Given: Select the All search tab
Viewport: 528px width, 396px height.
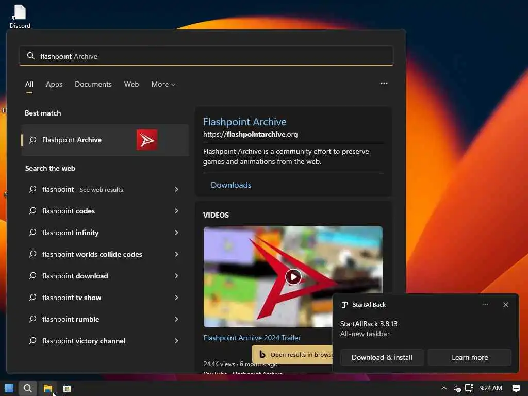Looking at the screenshot, I should tap(29, 84).
